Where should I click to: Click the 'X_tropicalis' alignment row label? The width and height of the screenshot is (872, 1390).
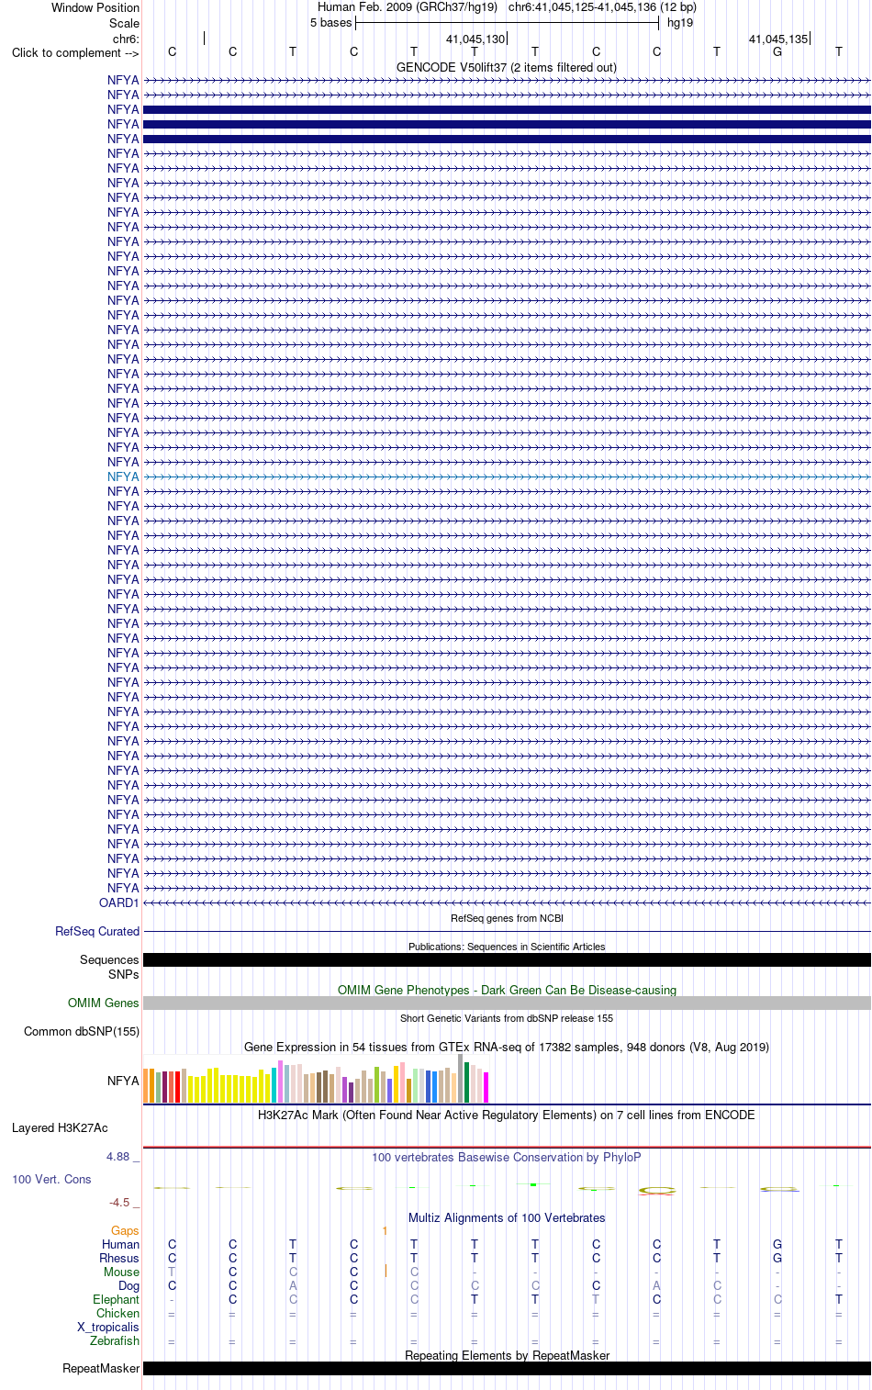[108, 1327]
